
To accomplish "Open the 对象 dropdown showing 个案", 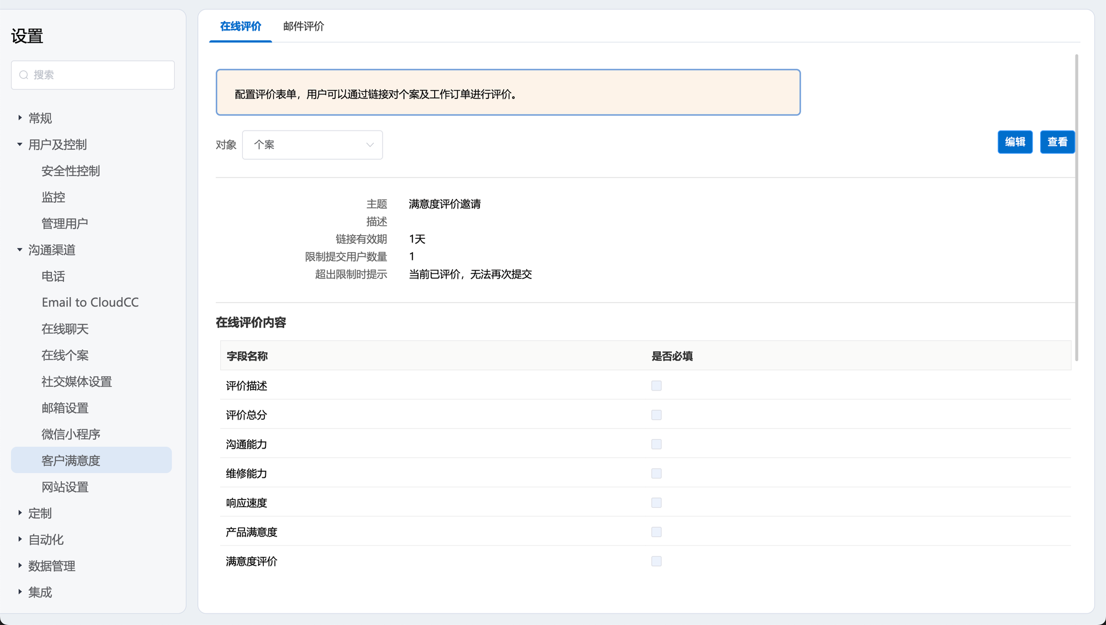I will (x=312, y=145).
